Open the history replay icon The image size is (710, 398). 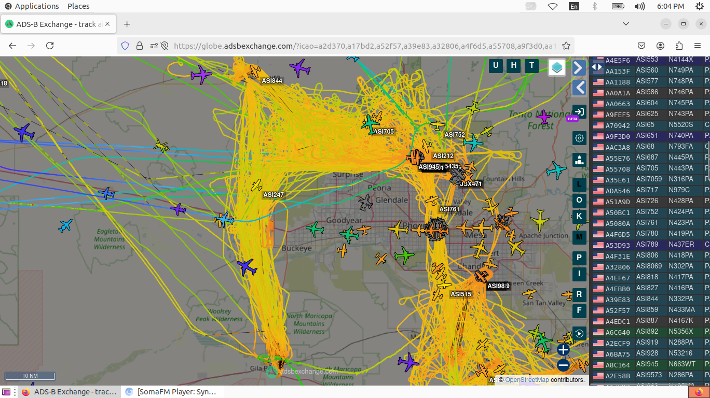[579, 333]
